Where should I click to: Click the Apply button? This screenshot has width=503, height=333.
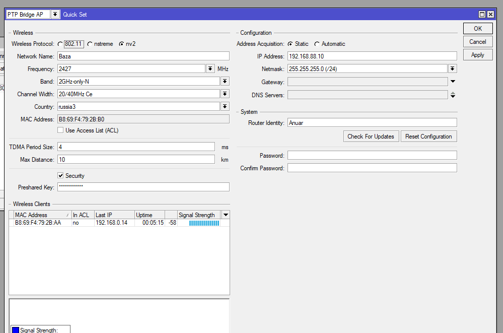pyautogui.click(x=477, y=55)
